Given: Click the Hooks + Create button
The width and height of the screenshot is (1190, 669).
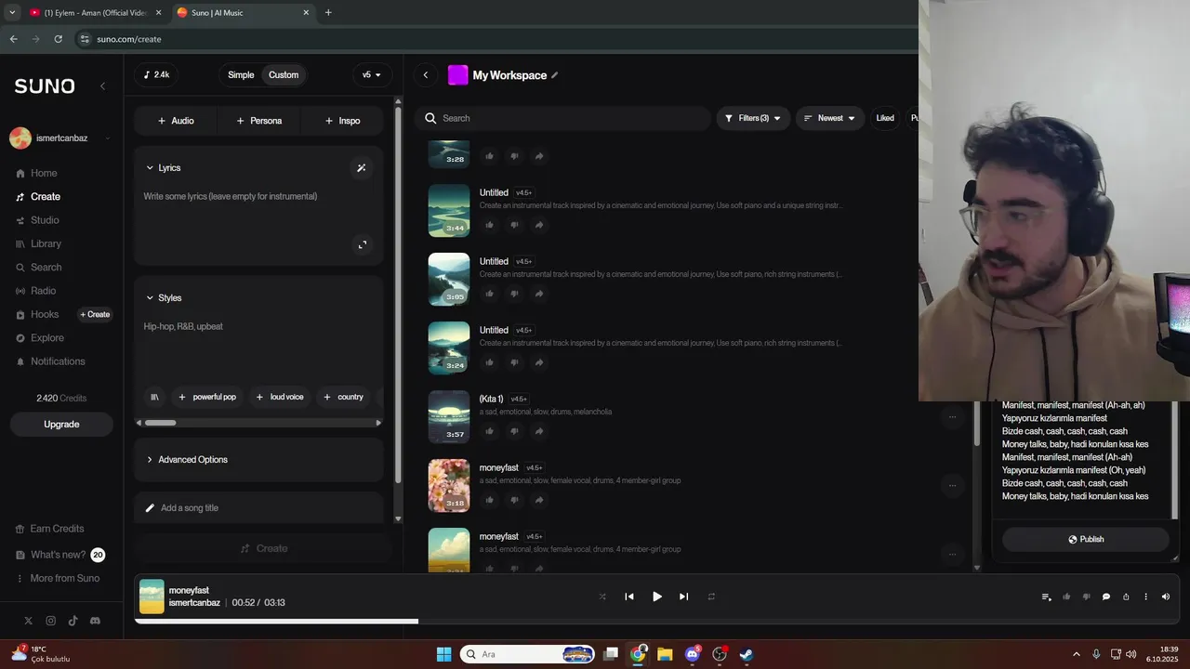Looking at the screenshot, I should click(95, 315).
